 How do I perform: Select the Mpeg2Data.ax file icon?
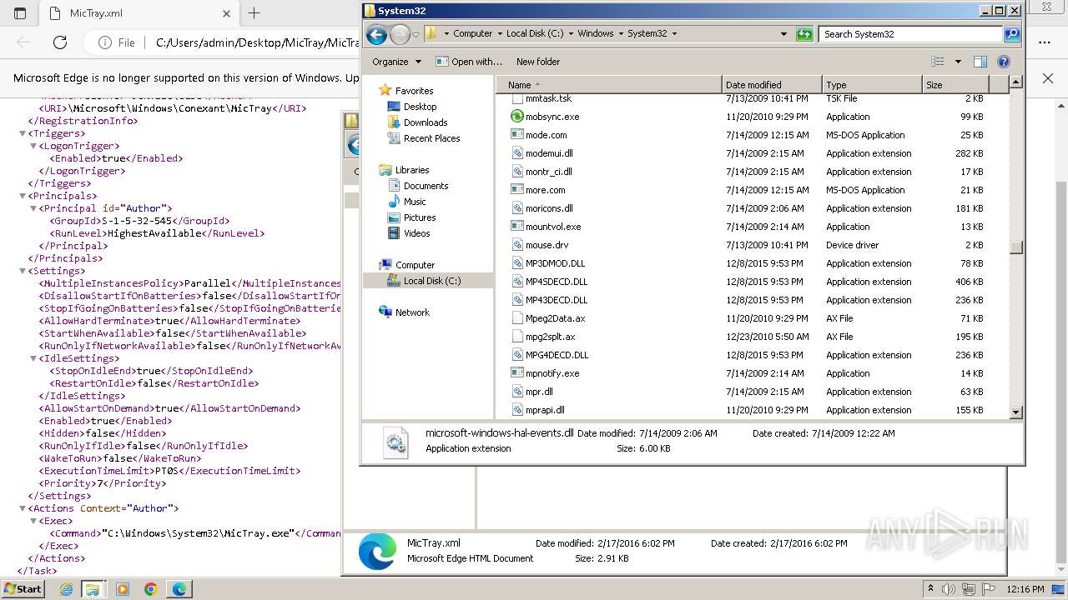(x=517, y=318)
